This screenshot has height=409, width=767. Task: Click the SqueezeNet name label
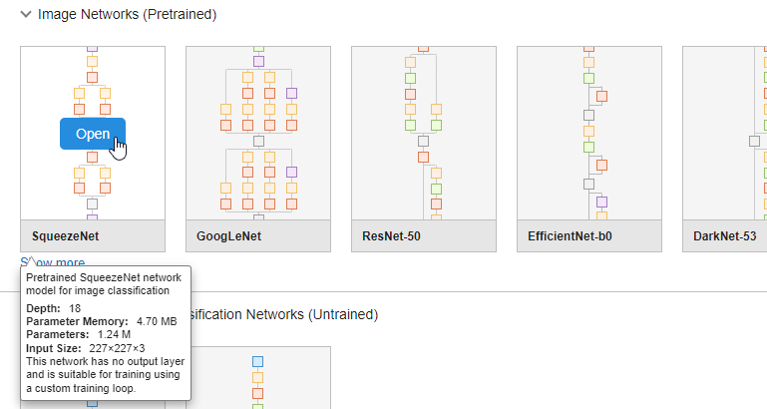pyautogui.click(x=65, y=236)
